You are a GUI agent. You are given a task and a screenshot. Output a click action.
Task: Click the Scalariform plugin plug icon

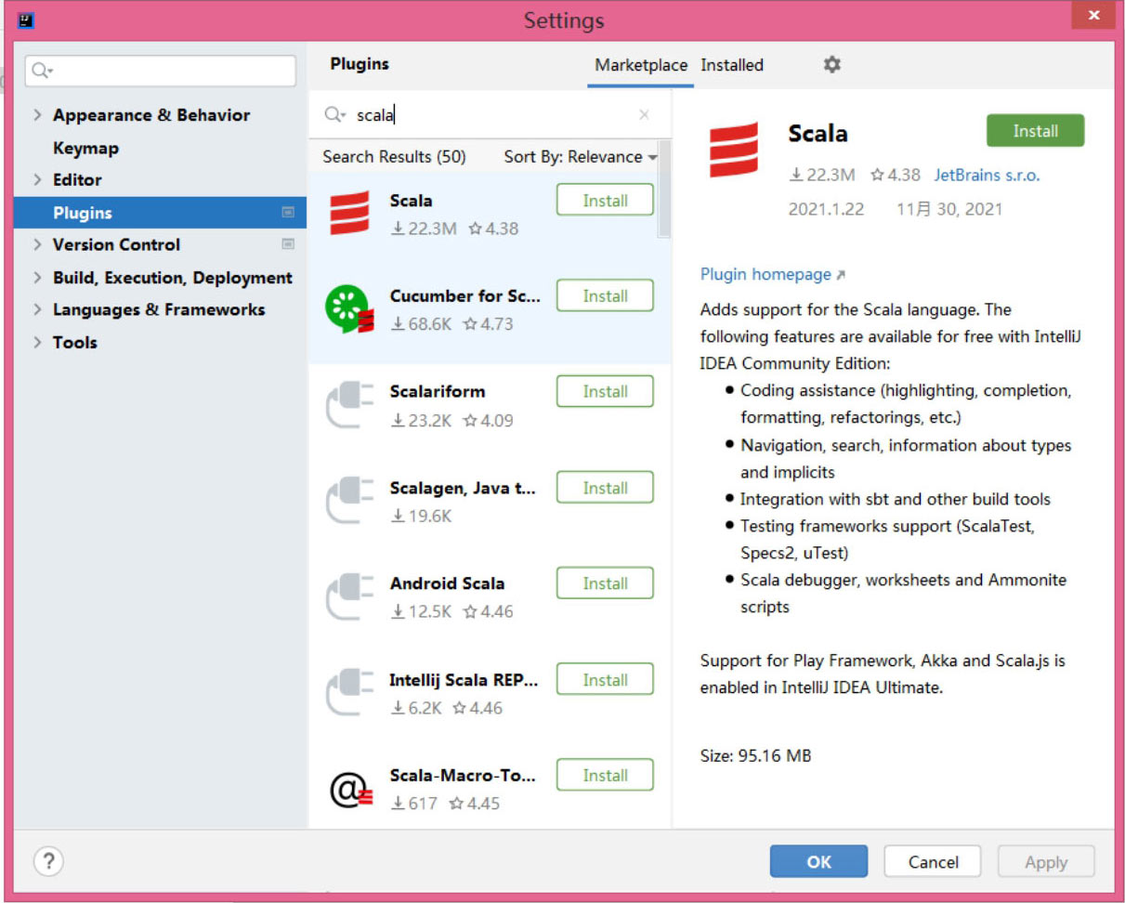[349, 405]
